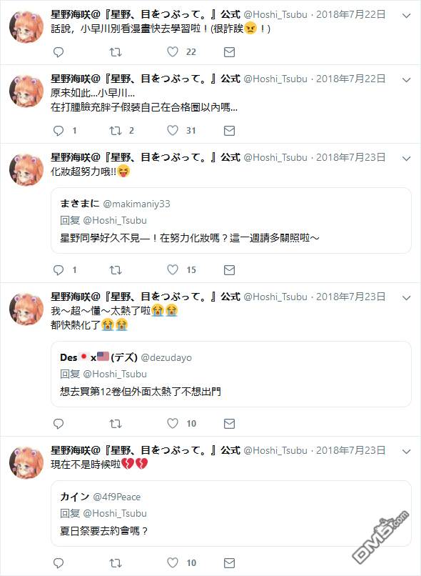This screenshot has height=576, width=421.
Task: Open reply on the first tweet about 小早川
Action: (x=59, y=52)
